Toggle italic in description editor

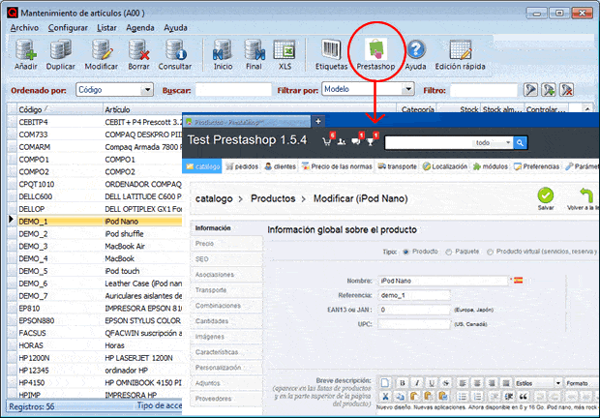417,383
